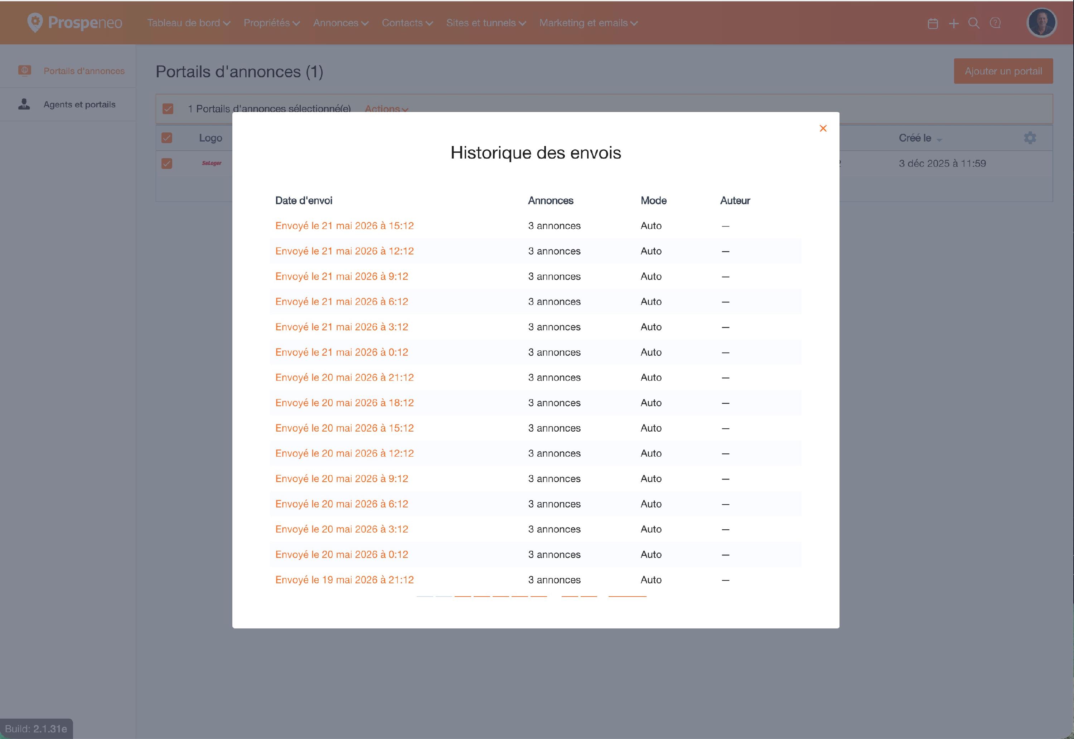Open the send from 21 mai 2026 à 6:12
The height and width of the screenshot is (739, 1074).
pos(341,302)
